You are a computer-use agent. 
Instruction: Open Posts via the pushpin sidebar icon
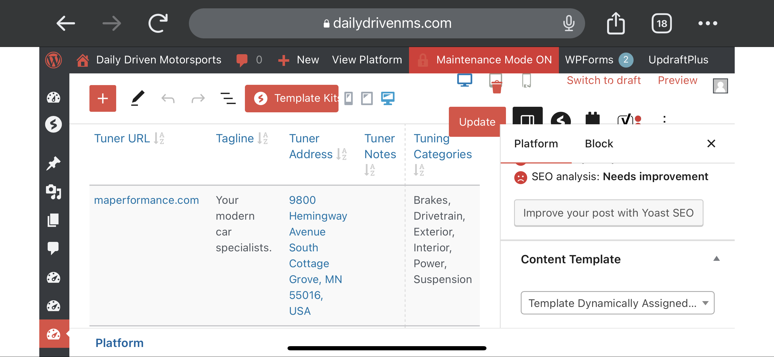click(53, 163)
